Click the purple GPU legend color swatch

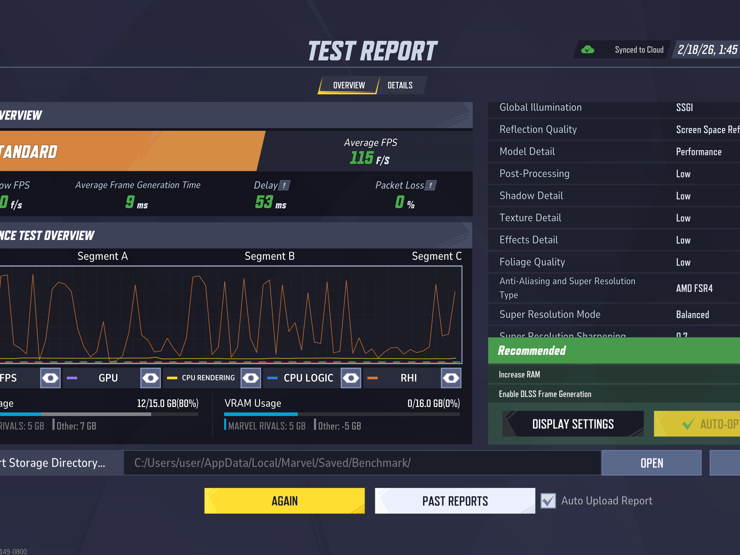click(x=72, y=378)
